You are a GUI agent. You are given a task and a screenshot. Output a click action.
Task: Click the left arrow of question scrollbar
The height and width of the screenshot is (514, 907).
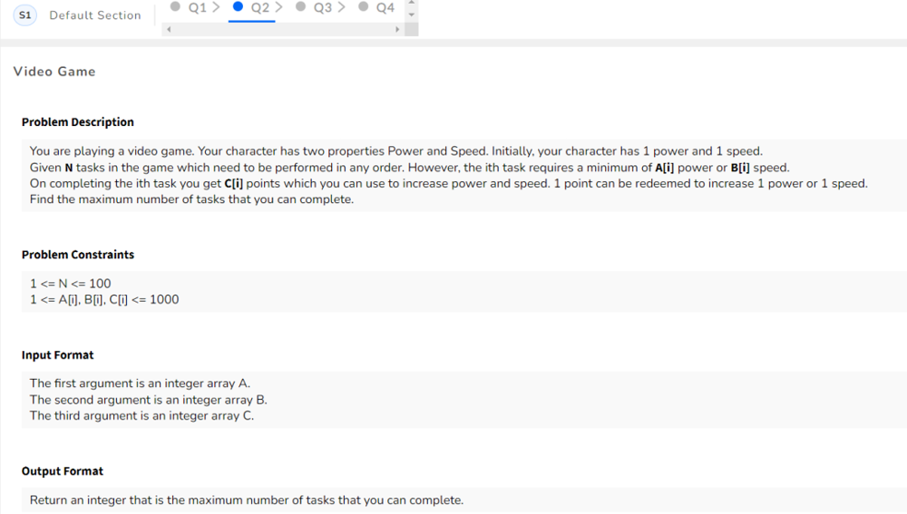coord(169,29)
